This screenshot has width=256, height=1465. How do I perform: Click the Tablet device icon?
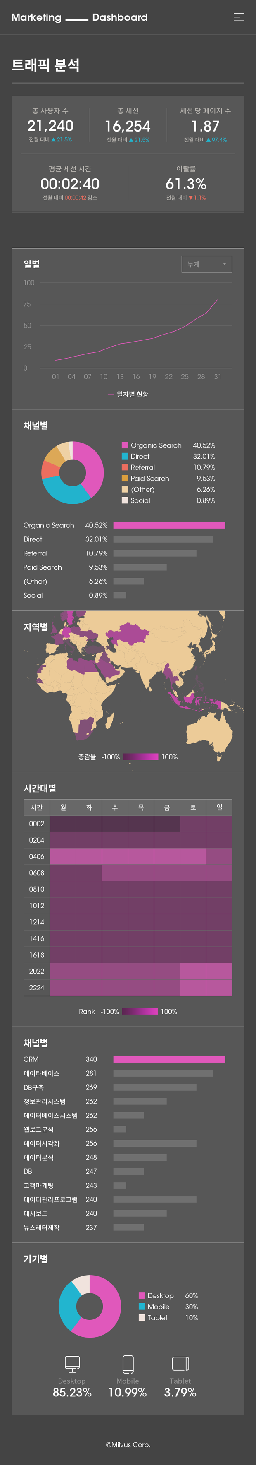180,1364
